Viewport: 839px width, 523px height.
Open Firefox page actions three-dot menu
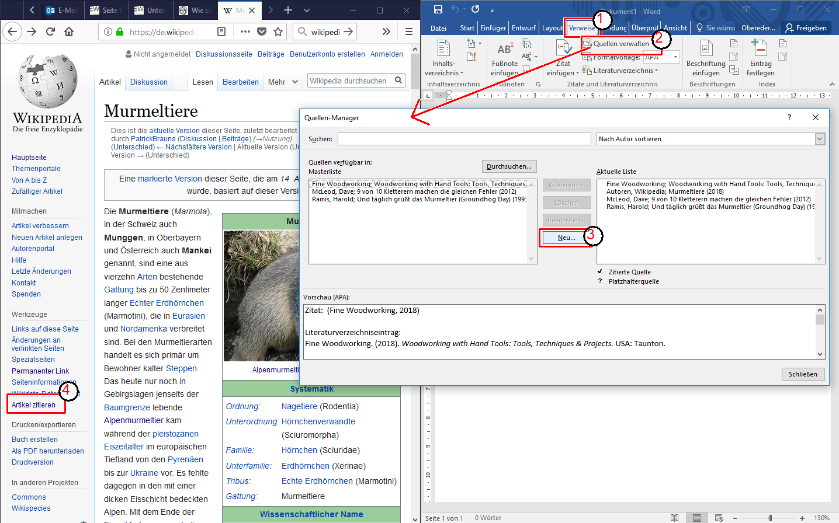pyautogui.click(x=245, y=32)
